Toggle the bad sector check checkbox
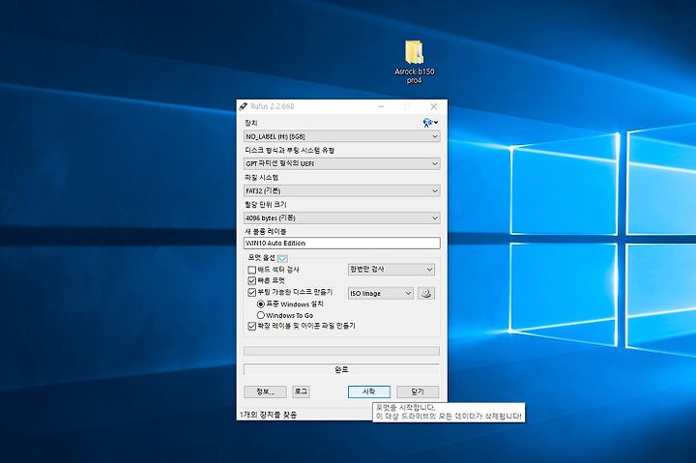Viewport: 696px width, 463px height. (x=251, y=270)
